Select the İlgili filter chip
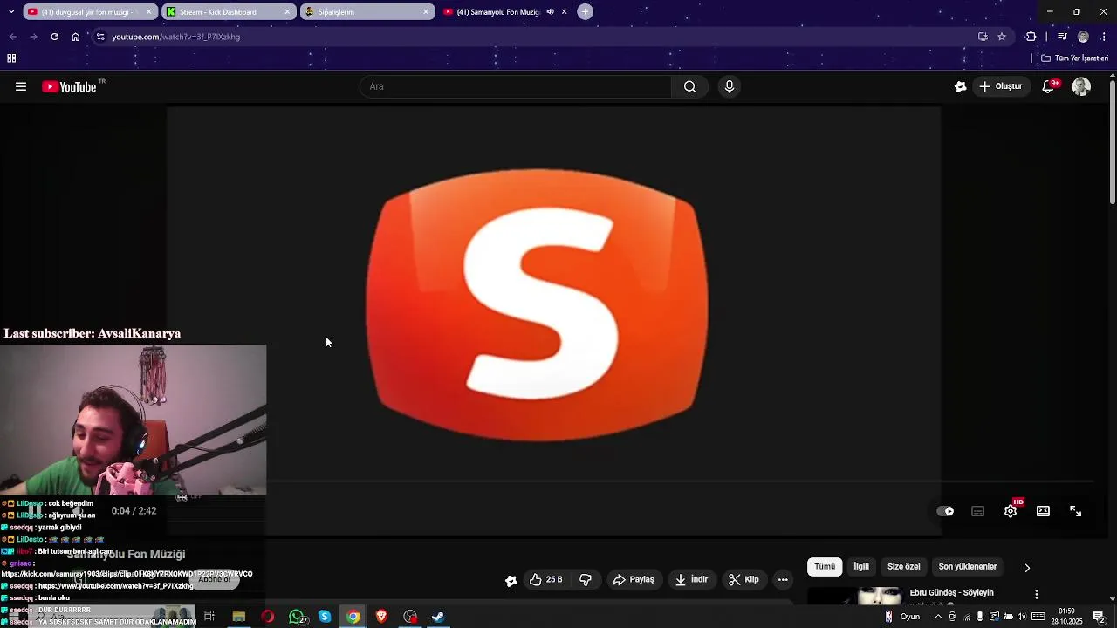Viewport: 1117px width, 628px height. pyautogui.click(x=861, y=567)
